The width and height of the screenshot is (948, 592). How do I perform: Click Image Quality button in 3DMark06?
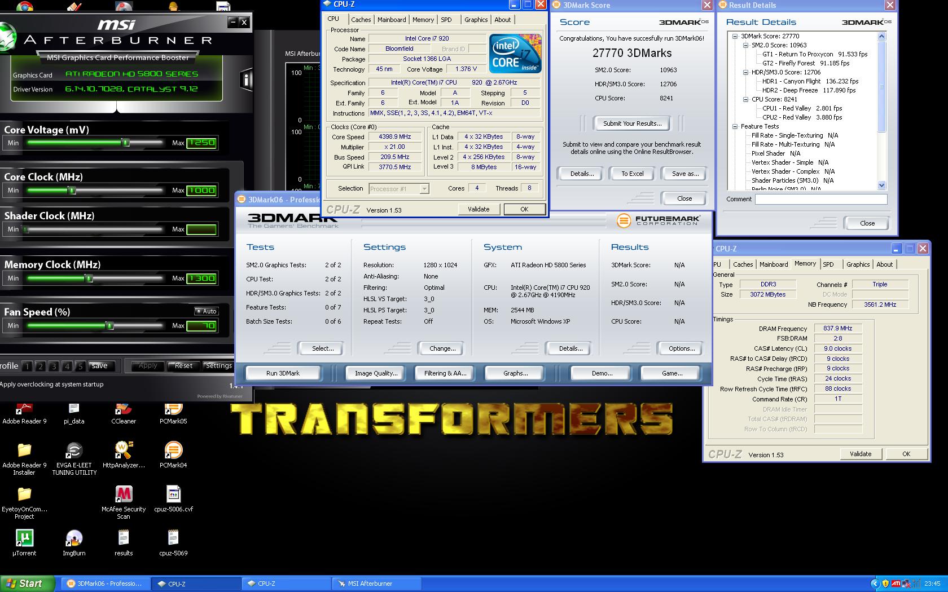[x=376, y=373]
